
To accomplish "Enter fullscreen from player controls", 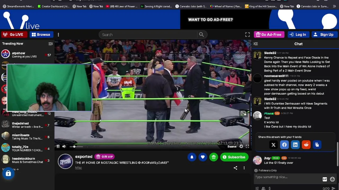I will [x=247, y=146].
